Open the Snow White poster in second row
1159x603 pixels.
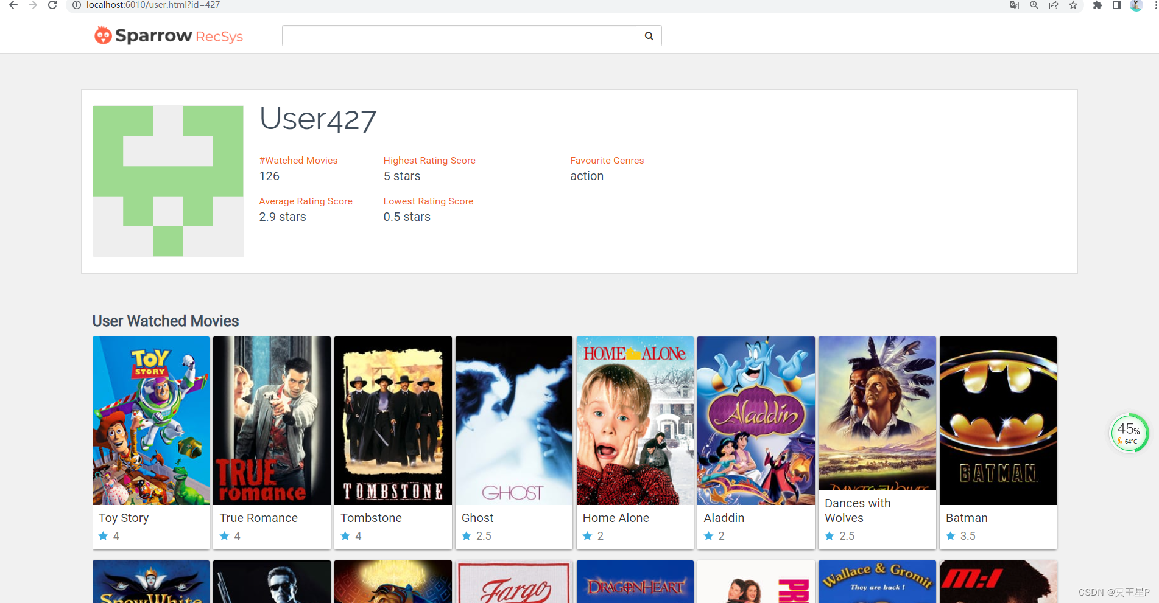click(151, 582)
